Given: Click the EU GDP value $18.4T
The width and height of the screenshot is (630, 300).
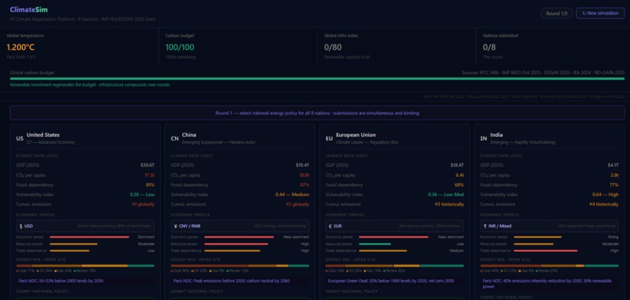Looking at the screenshot, I should click(x=457, y=165).
